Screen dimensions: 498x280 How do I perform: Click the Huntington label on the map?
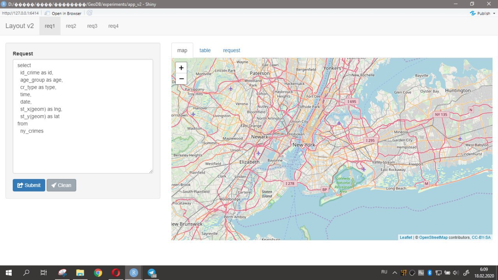coord(458,90)
